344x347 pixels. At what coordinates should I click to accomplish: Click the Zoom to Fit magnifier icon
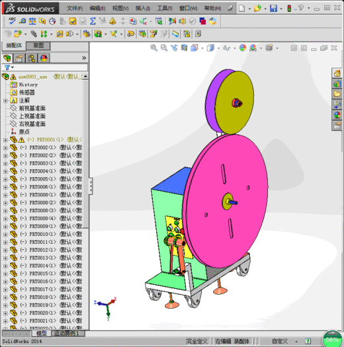coord(153,48)
